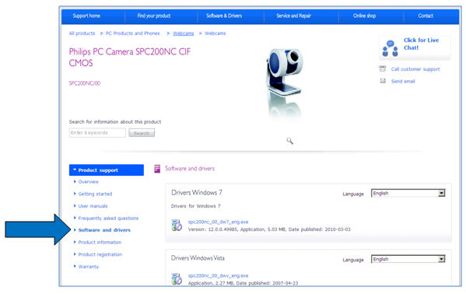Open the Windows 7 drivers Language dropdown
Screen dimensions: 466x294
(x=408, y=193)
